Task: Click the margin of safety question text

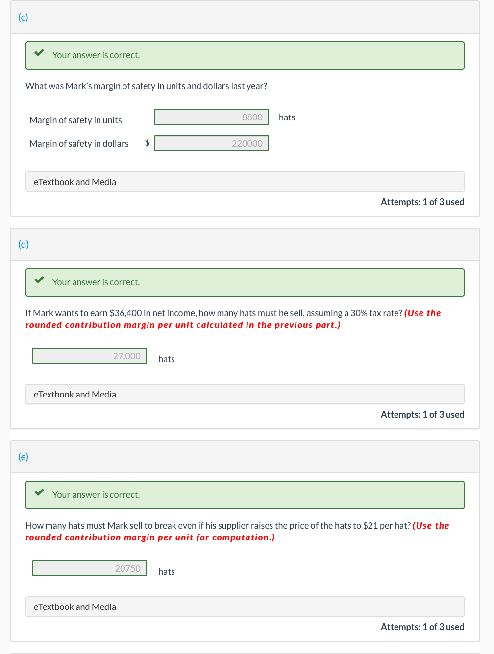Action: coord(146,86)
